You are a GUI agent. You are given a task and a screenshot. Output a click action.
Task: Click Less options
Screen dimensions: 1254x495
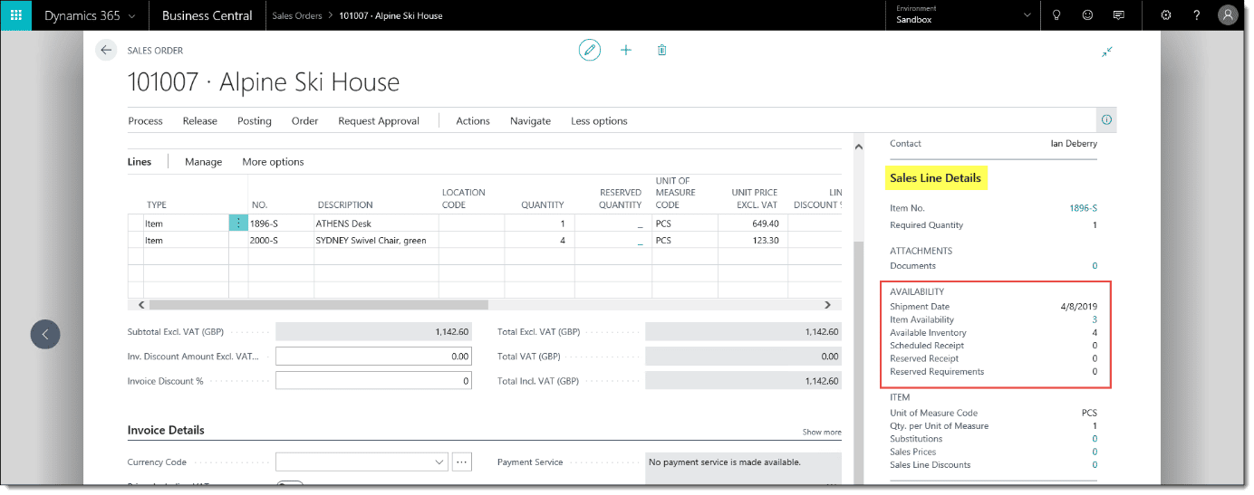coord(599,120)
